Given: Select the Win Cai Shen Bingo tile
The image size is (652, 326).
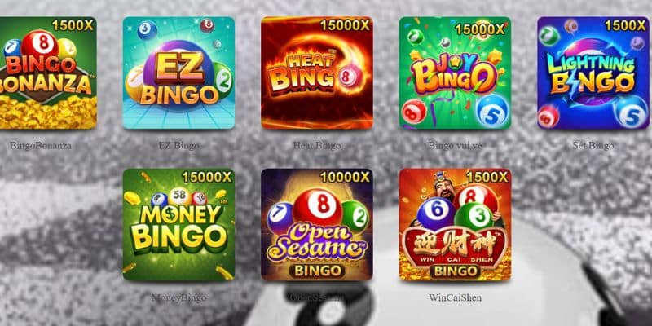Looking at the screenshot, I should (x=456, y=225).
